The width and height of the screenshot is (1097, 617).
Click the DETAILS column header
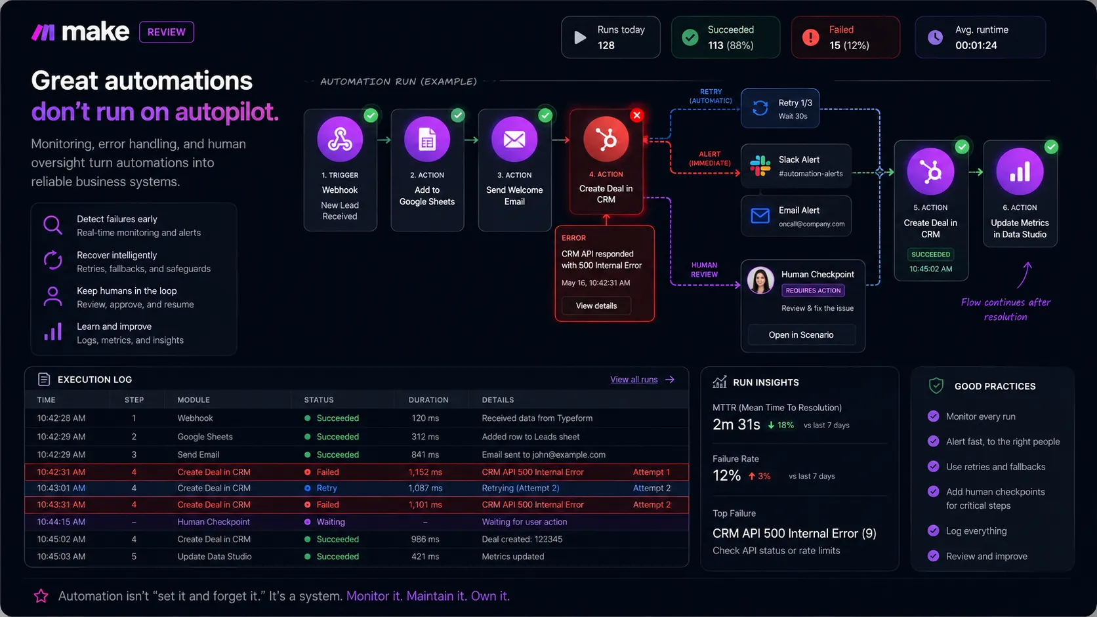[x=498, y=400]
